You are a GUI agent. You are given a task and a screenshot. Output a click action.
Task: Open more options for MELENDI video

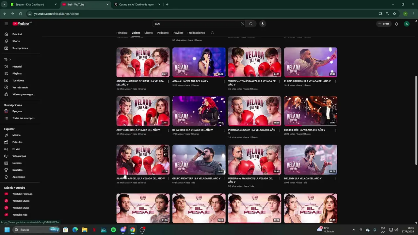tap(336, 179)
